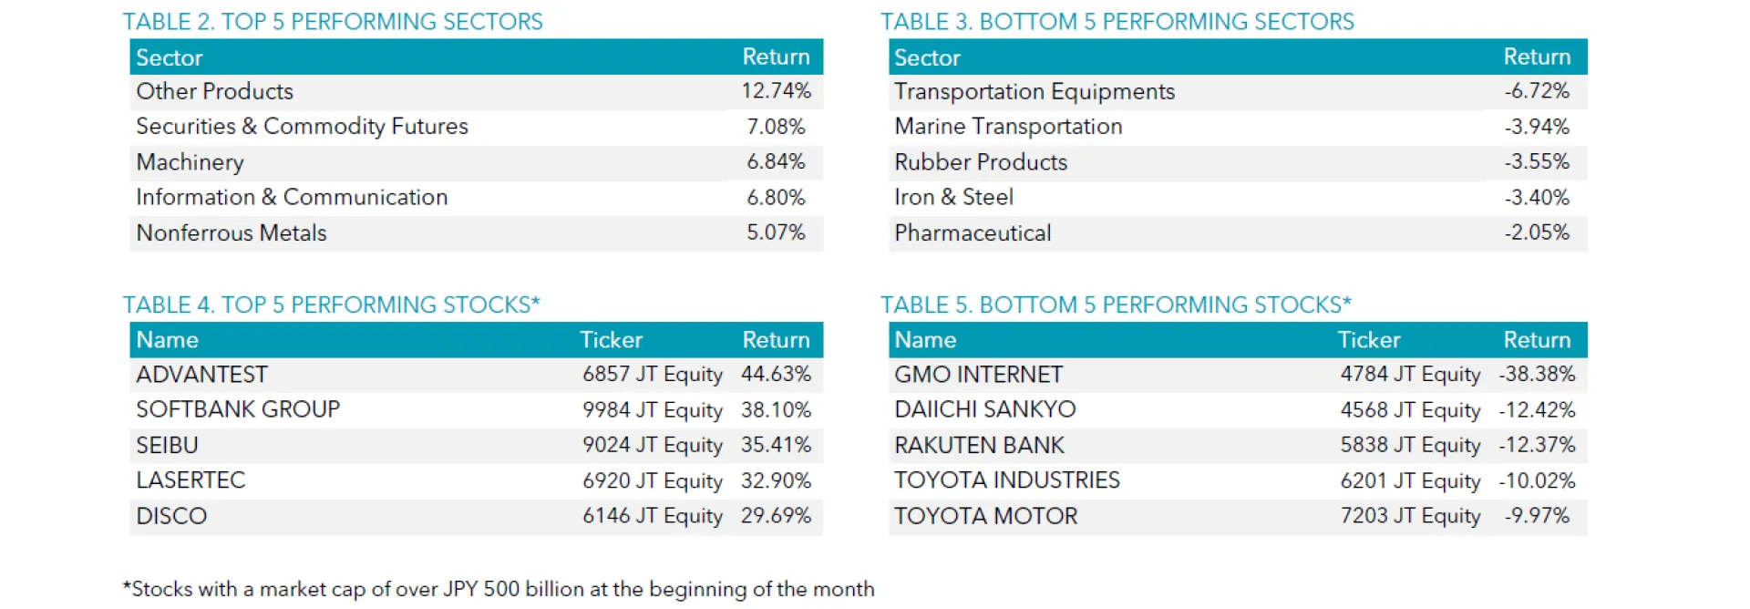Click the 6201 JT Equity ticker

click(1410, 480)
